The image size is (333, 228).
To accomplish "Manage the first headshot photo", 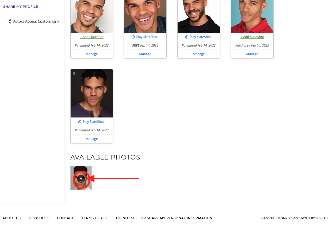I will [x=92, y=54].
